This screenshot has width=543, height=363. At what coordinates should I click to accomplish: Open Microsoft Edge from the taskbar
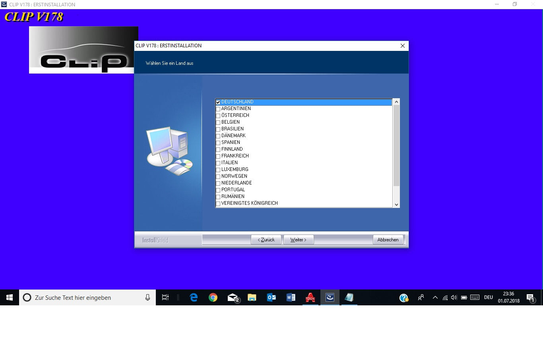tap(194, 297)
